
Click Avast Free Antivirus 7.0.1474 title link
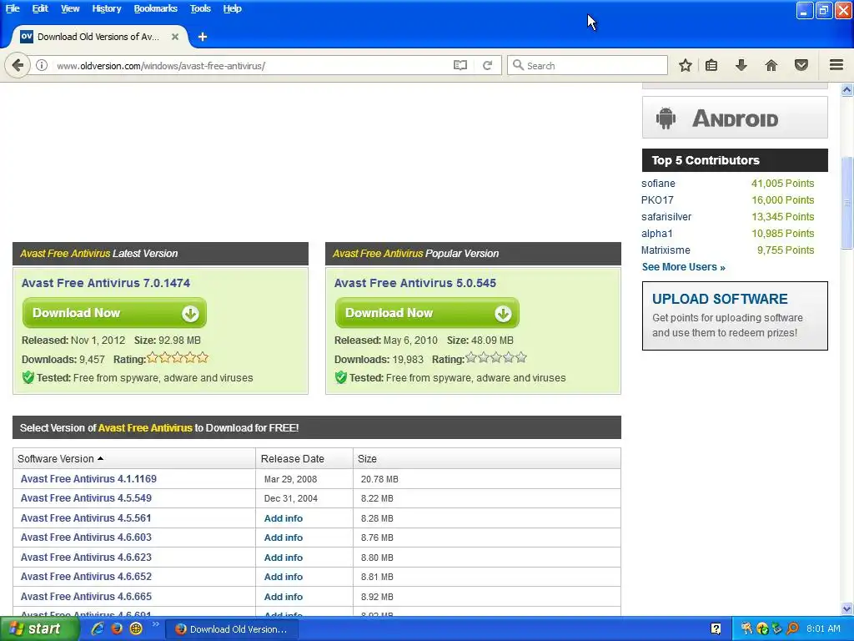click(x=106, y=283)
